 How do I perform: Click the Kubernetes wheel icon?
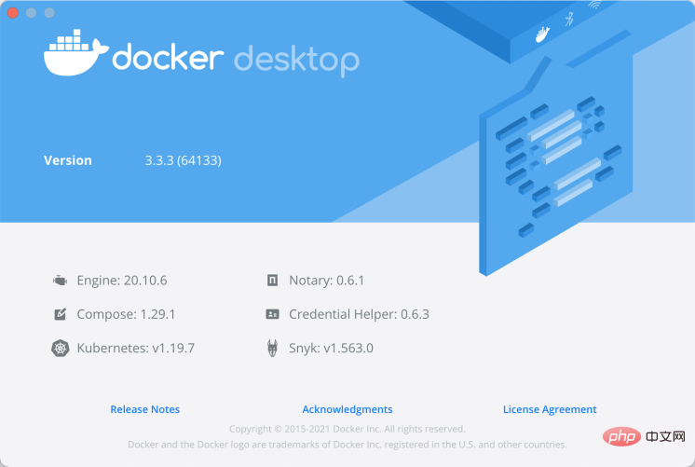click(x=61, y=349)
